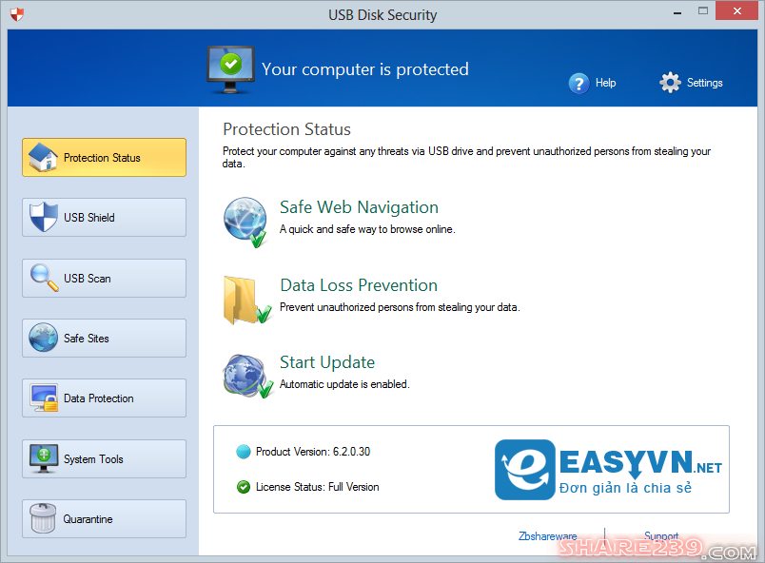Click the globe icon beside Safe Sites
The height and width of the screenshot is (563, 765).
43,338
